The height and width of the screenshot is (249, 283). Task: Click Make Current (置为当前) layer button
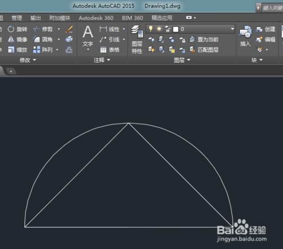[204, 40]
